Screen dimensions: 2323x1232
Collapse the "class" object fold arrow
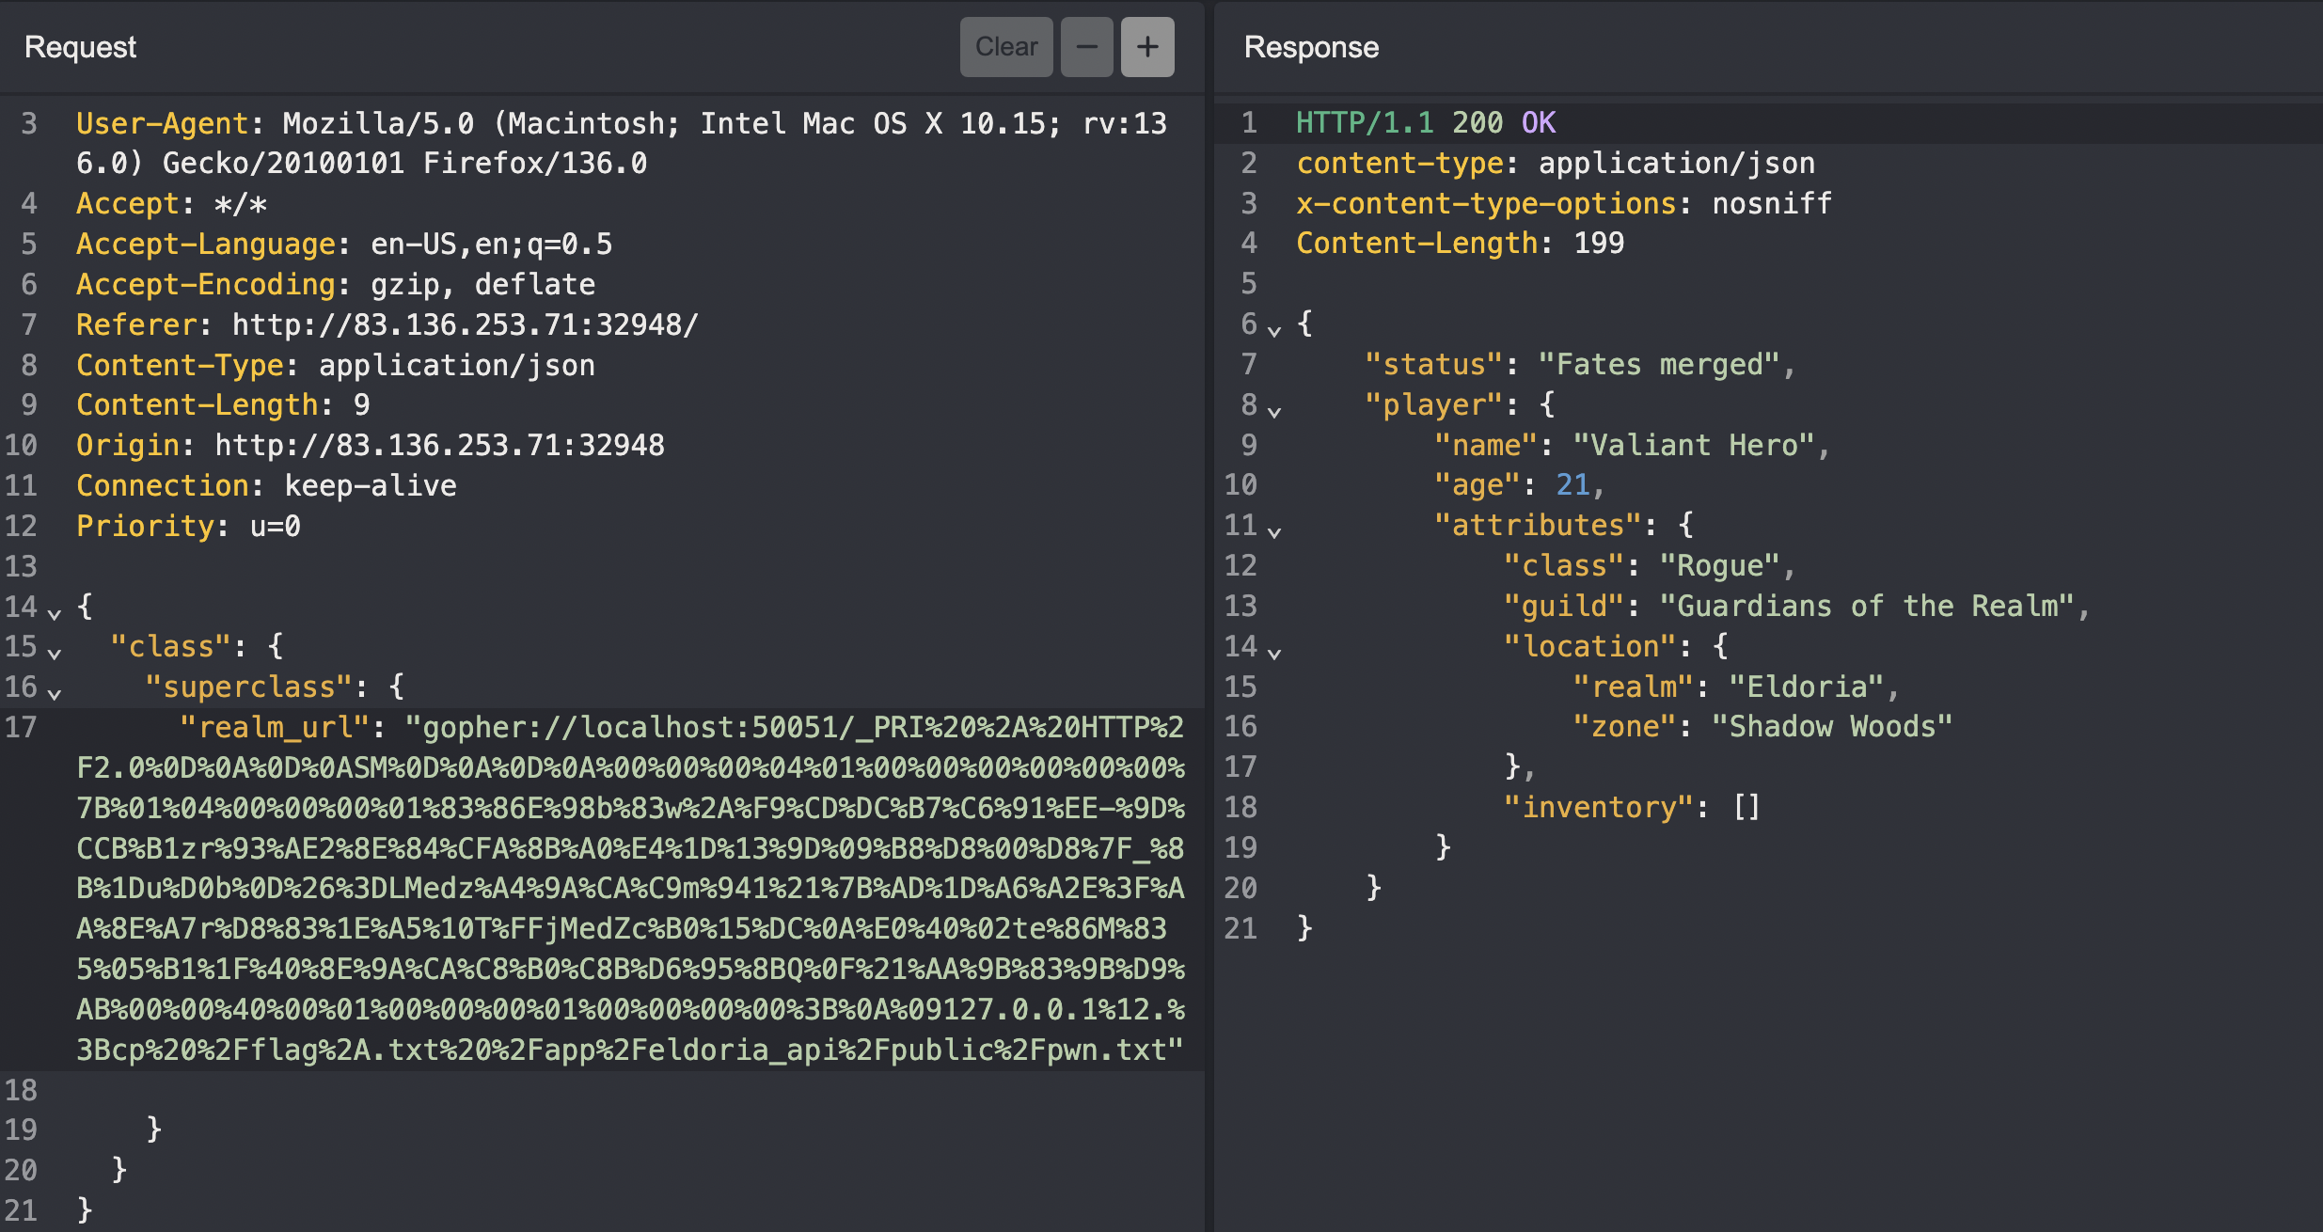(x=55, y=653)
